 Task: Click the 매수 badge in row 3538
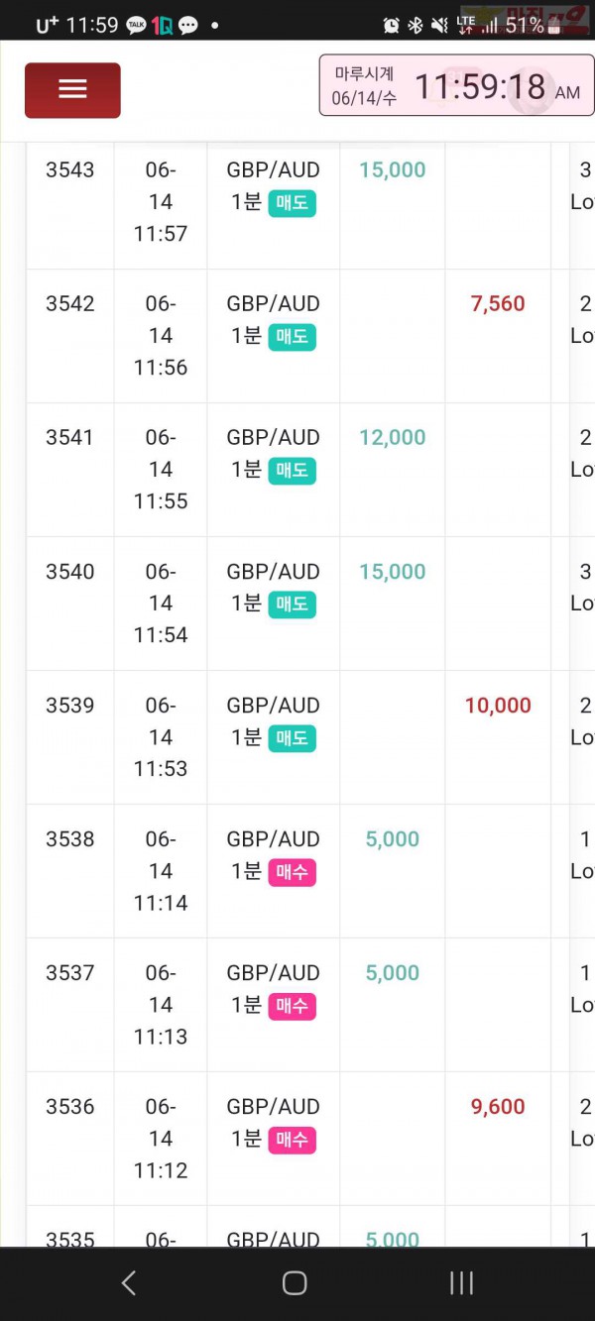[x=293, y=872]
